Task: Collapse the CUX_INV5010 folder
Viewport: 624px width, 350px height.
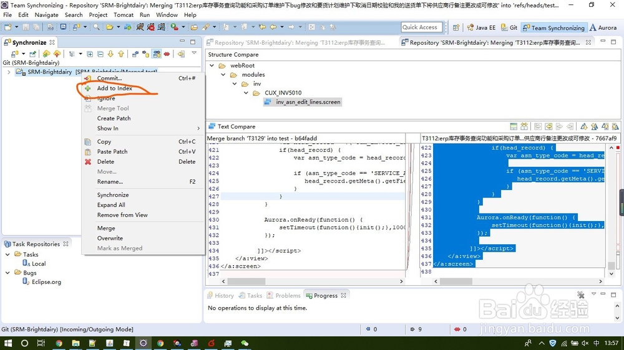Action: (246, 93)
